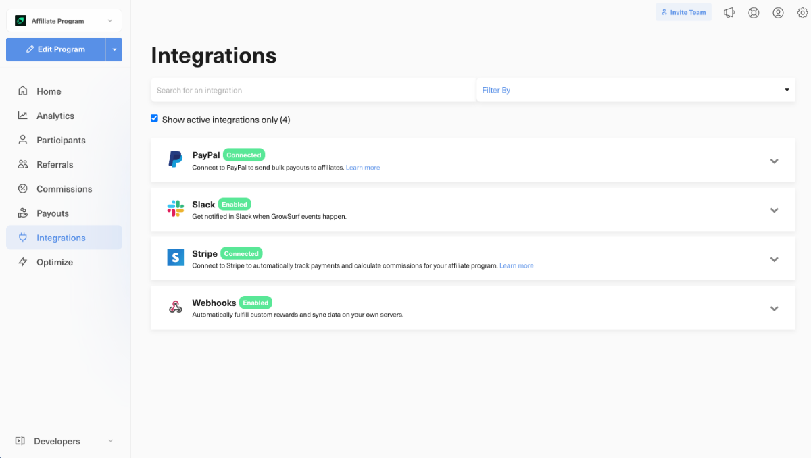Click the Slack logo icon
This screenshot has width=811, height=458.
pos(176,209)
